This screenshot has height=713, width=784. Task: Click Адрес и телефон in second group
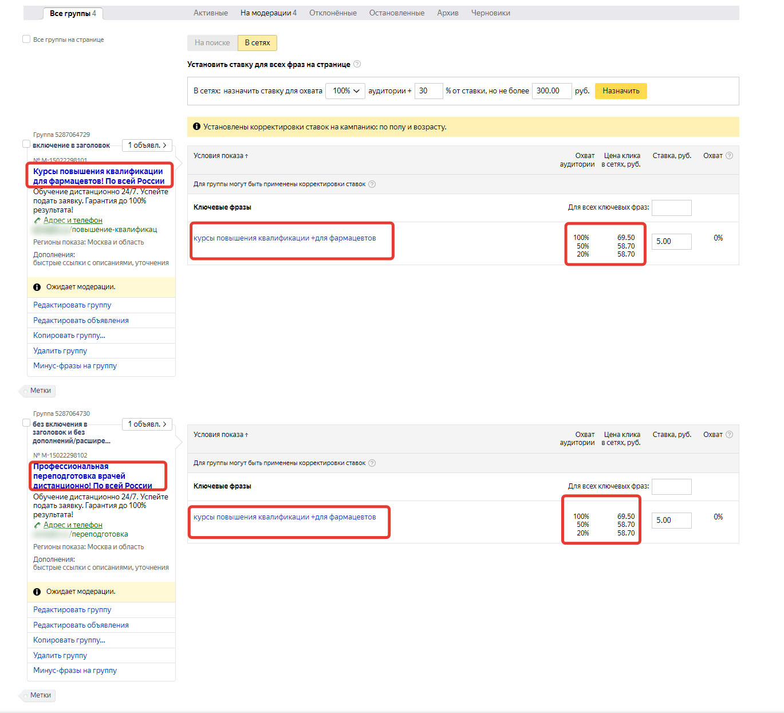click(x=73, y=525)
